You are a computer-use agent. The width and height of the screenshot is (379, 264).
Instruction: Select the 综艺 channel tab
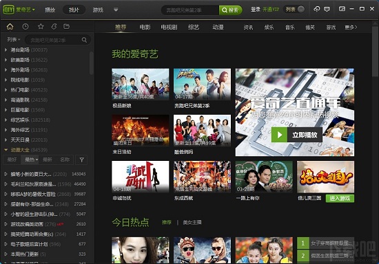(x=194, y=27)
